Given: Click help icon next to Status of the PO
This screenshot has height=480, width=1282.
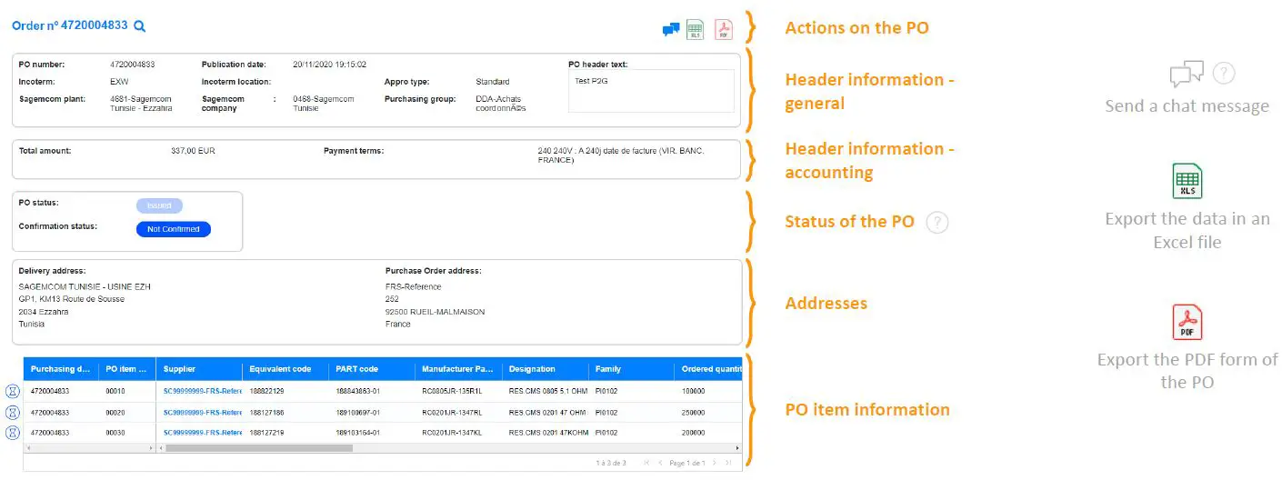Looking at the screenshot, I should click(937, 223).
